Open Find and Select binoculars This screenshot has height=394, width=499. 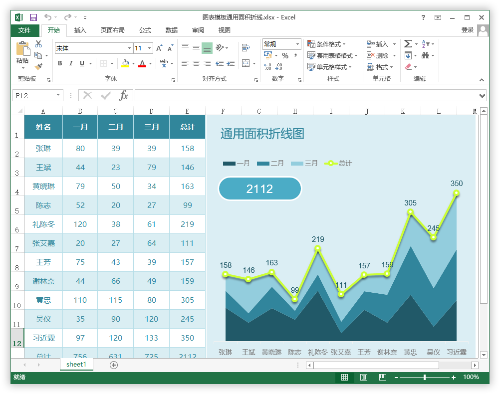[x=425, y=55]
